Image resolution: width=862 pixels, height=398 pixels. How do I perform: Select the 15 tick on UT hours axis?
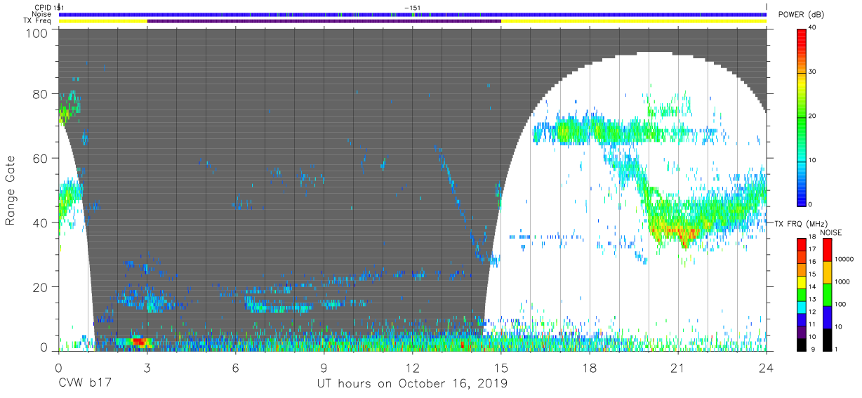coord(500,366)
